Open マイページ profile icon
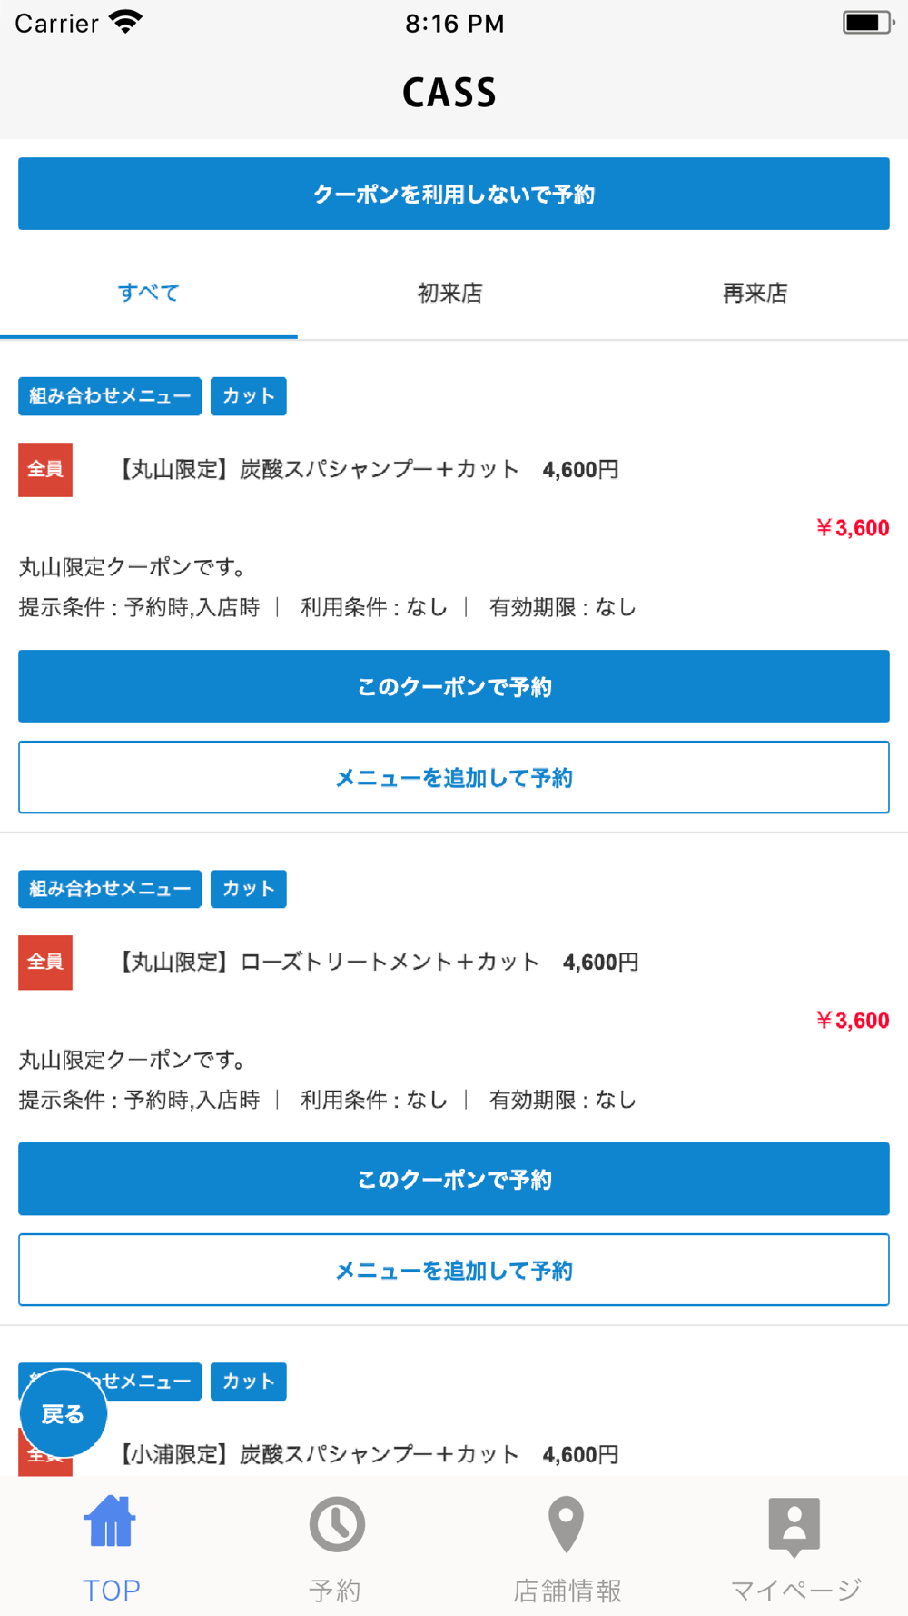 pos(794,1527)
